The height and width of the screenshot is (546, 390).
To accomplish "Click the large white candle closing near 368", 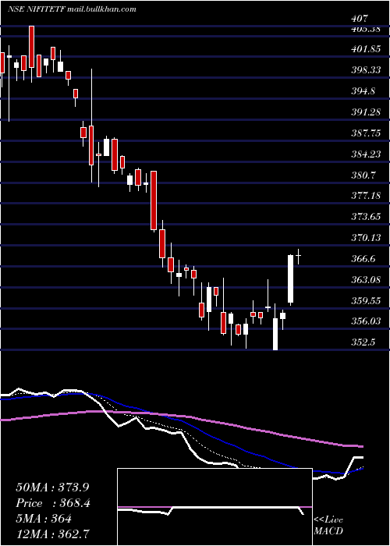I will pyautogui.click(x=290, y=278).
